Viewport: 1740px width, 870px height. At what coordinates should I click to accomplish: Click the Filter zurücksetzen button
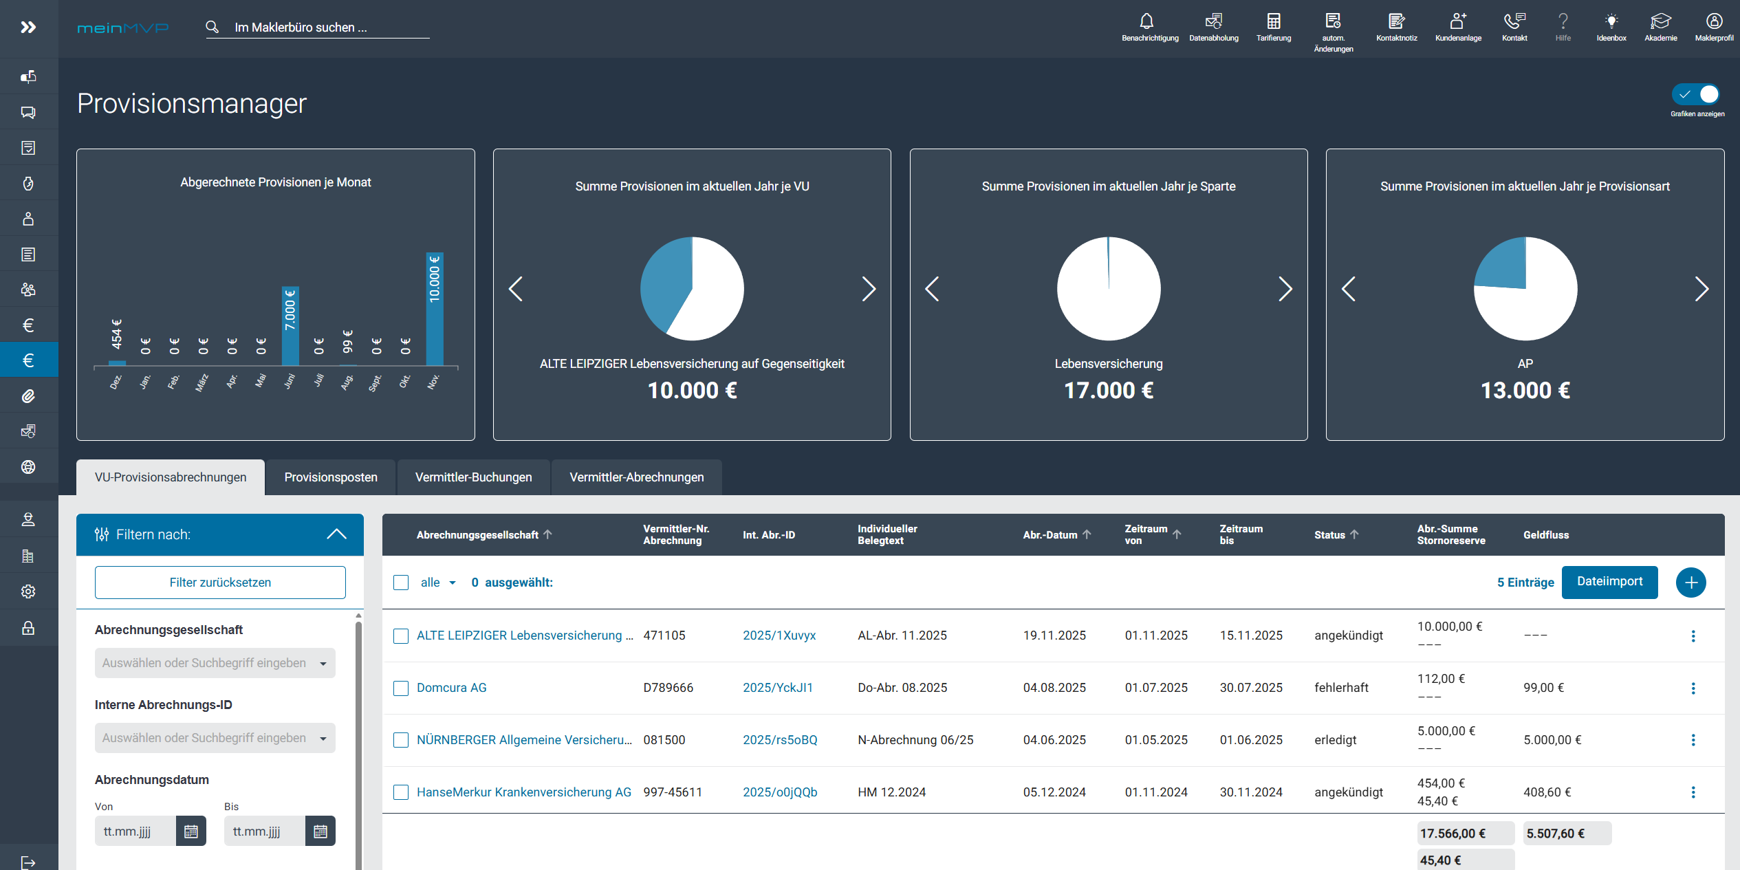[219, 582]
